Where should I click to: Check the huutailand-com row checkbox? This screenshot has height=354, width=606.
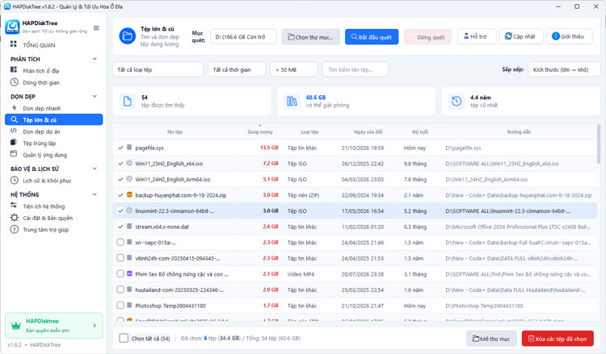120,289
